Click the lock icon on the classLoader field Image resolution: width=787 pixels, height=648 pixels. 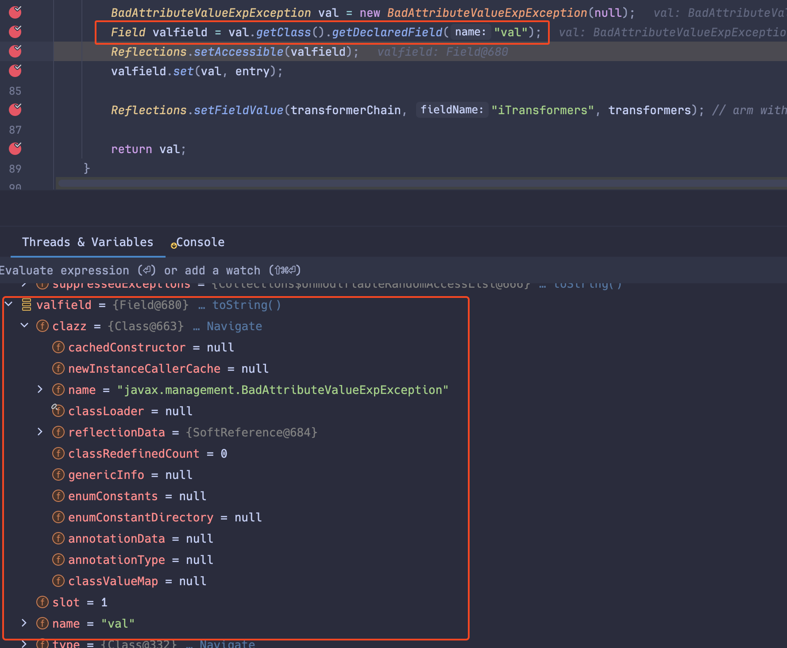click(x=55, y=406)
